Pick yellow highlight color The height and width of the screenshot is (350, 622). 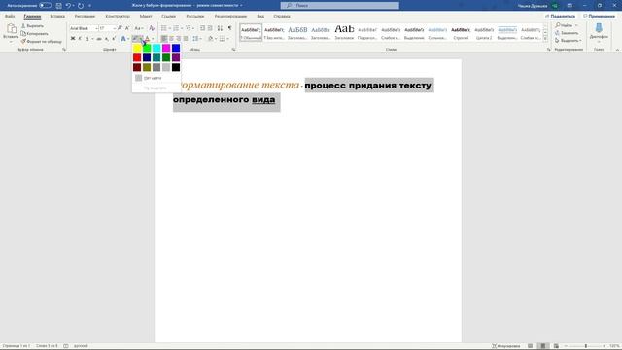(137, 48)
